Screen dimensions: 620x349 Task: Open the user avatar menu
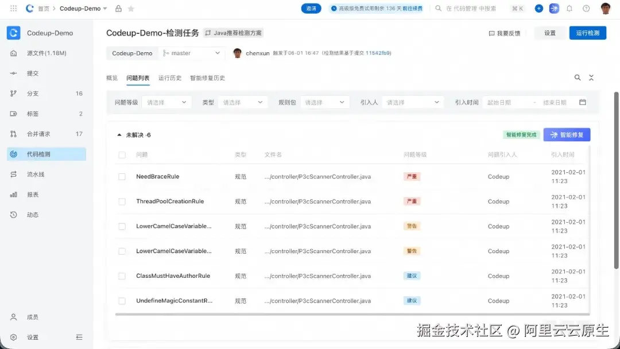click(x=606, y=8)
